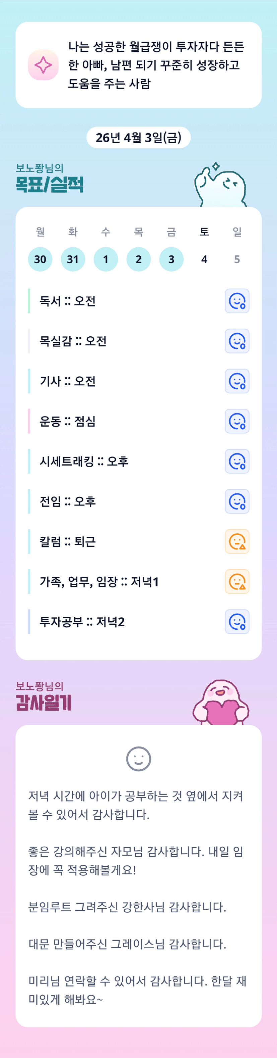Select day 1 in the week row
Image resolution: width=277 pixels, height=1058 pixels.
[x=106, y=259]
